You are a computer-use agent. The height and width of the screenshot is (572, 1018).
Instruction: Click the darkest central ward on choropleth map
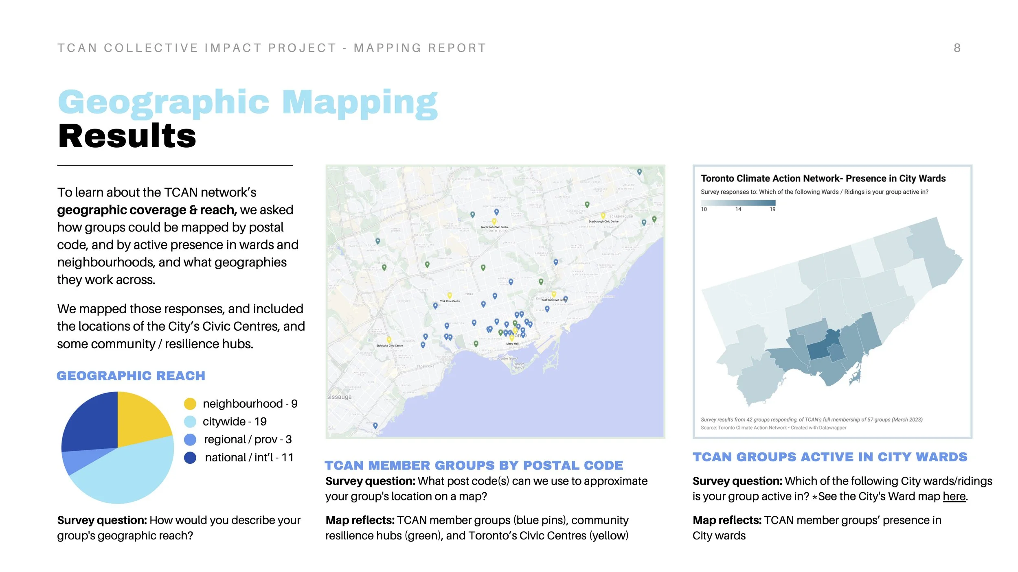point(818,350)
